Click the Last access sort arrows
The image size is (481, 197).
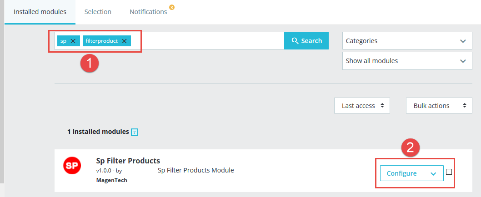tap(382, 105)
